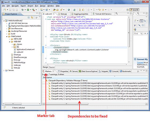Open dropdown next to New file icon

tap(7, 10)
